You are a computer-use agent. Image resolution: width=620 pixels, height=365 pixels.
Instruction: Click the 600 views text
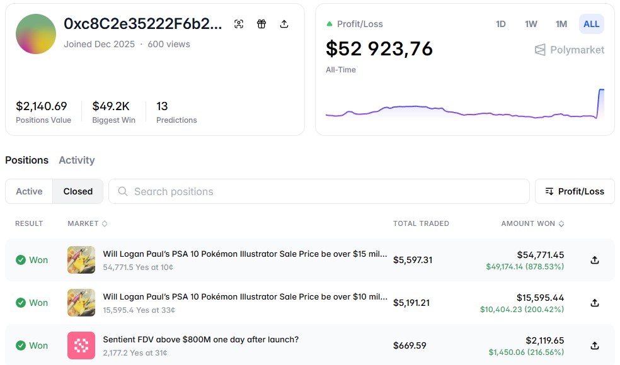[x=169, y=44]
